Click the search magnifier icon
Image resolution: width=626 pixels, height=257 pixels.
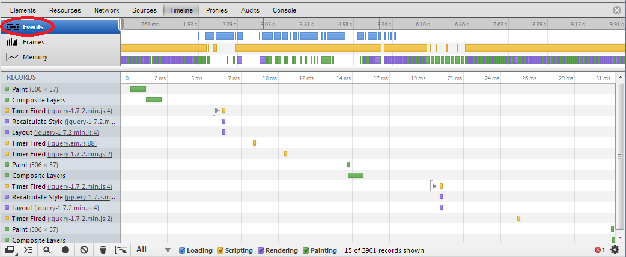coord(47,250)
